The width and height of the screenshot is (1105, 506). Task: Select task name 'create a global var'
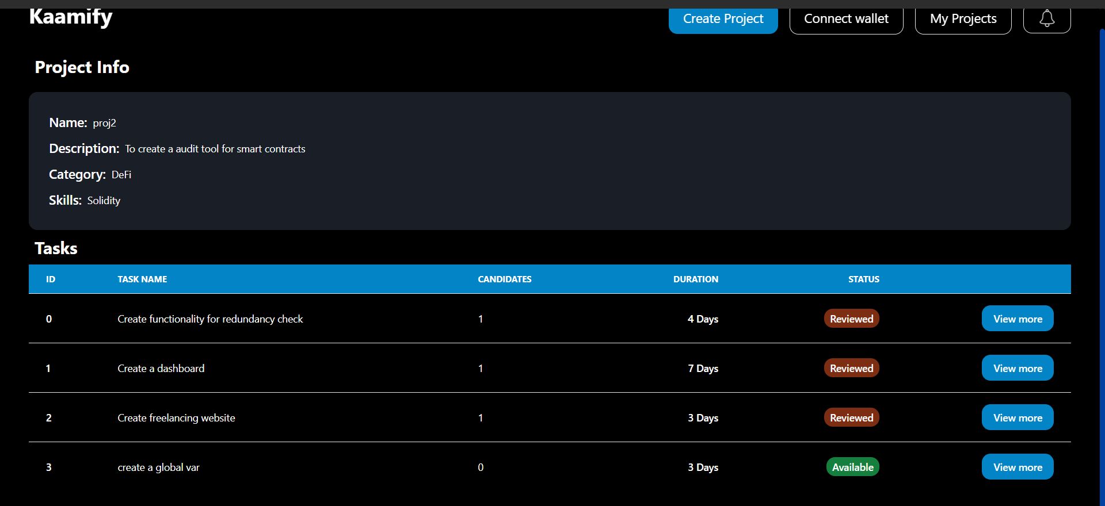click(x=158, y=467)
